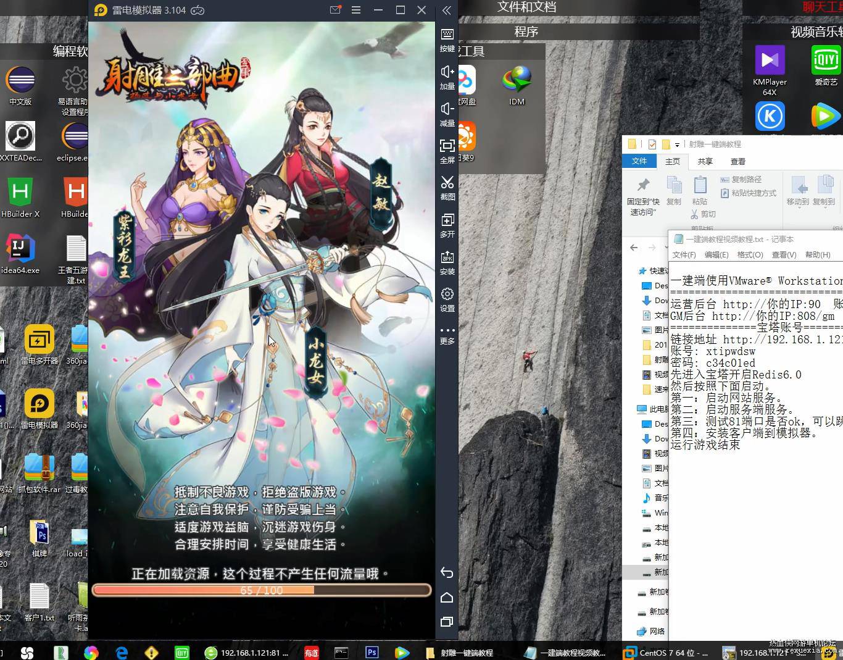Screen dimensions: 843x660
Task: Select 网络 in Explorer navigation tree
Action: pyautogui.click(x=652, y=631)
